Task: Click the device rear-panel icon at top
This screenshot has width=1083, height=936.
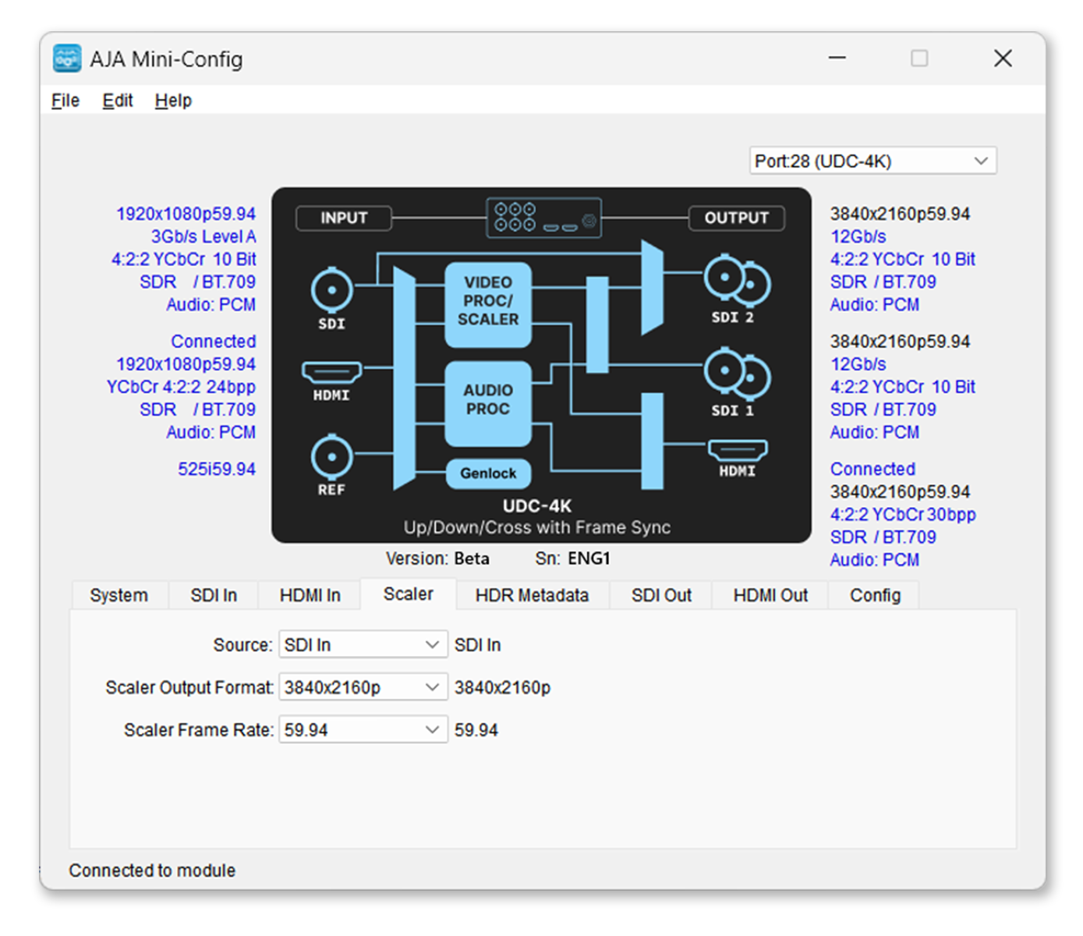Action: click(543, 218)
